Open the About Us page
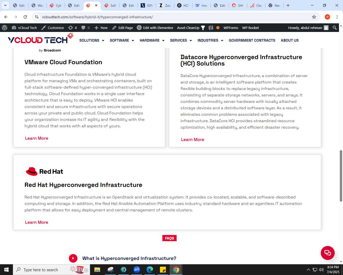Viewport: 343px width, 275px height. (290, 40)
